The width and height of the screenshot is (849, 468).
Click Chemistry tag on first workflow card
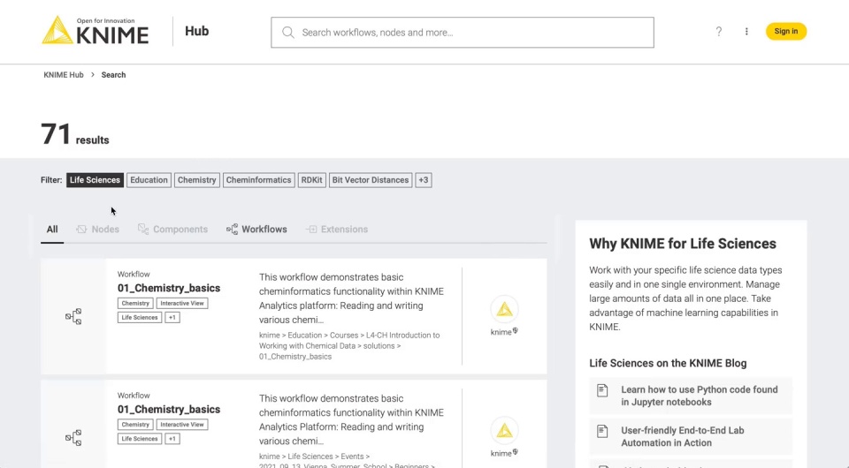tap(135, 303)
